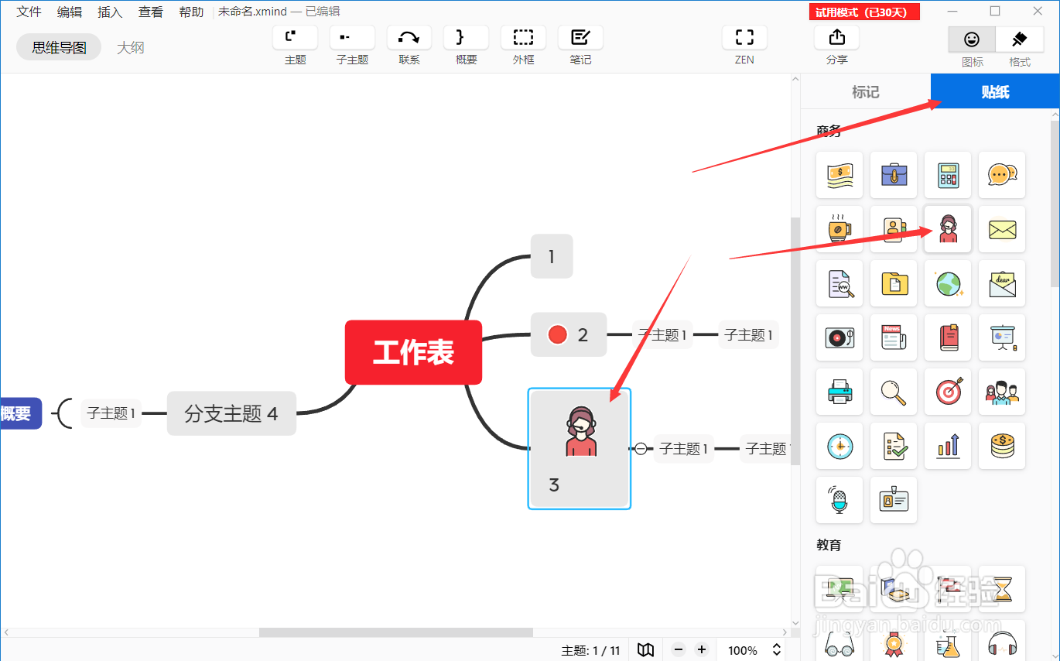Enter ZEN mode
The height and width of the screenshot is (661, 1060).
click(744, 43)
